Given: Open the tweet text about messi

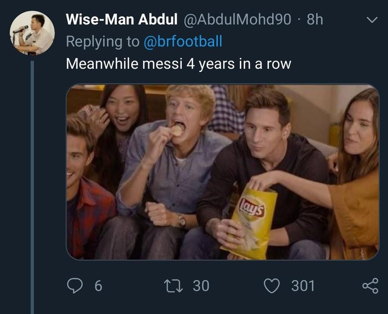Looking at the screenshot, I should (x=178, y=63).
